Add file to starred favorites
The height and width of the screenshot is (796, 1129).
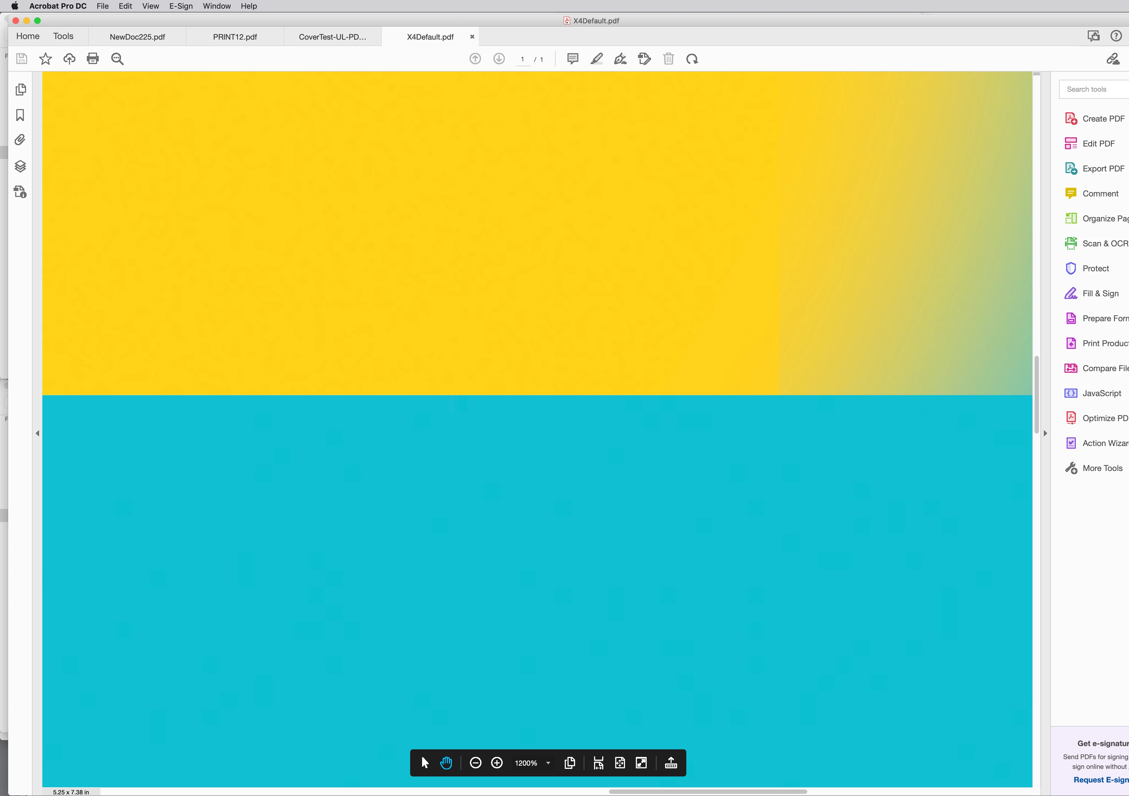tap(45, 59)
